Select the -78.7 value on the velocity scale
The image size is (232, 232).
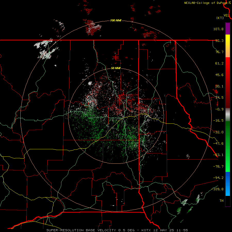coord(218,167)
